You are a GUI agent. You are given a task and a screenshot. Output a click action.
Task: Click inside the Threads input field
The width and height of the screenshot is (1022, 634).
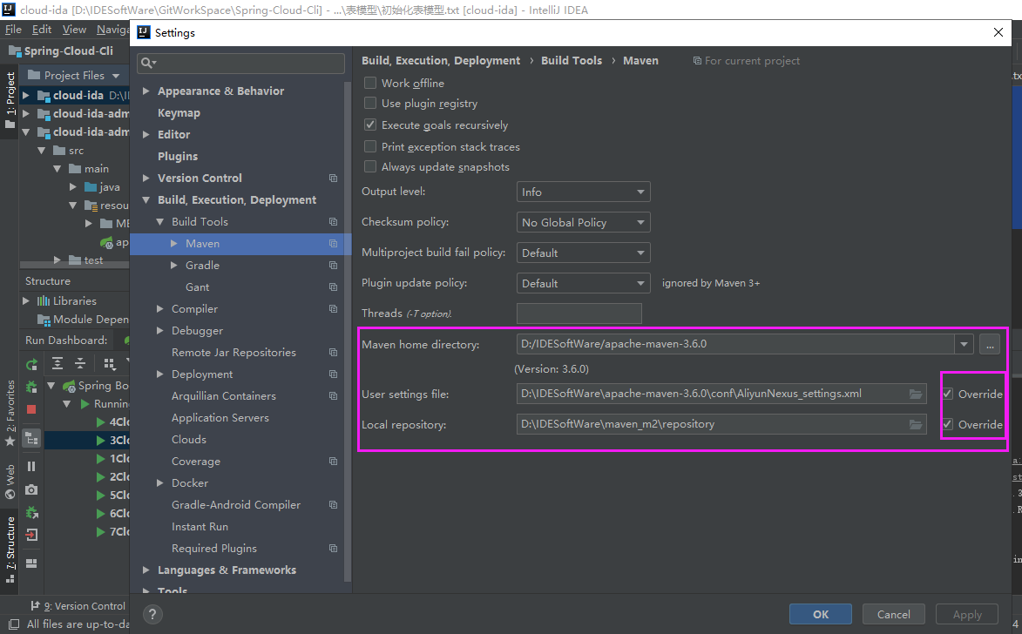(579, 313)
